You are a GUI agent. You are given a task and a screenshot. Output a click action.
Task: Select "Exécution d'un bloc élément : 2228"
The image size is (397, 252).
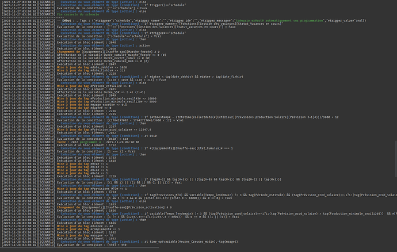86,74
